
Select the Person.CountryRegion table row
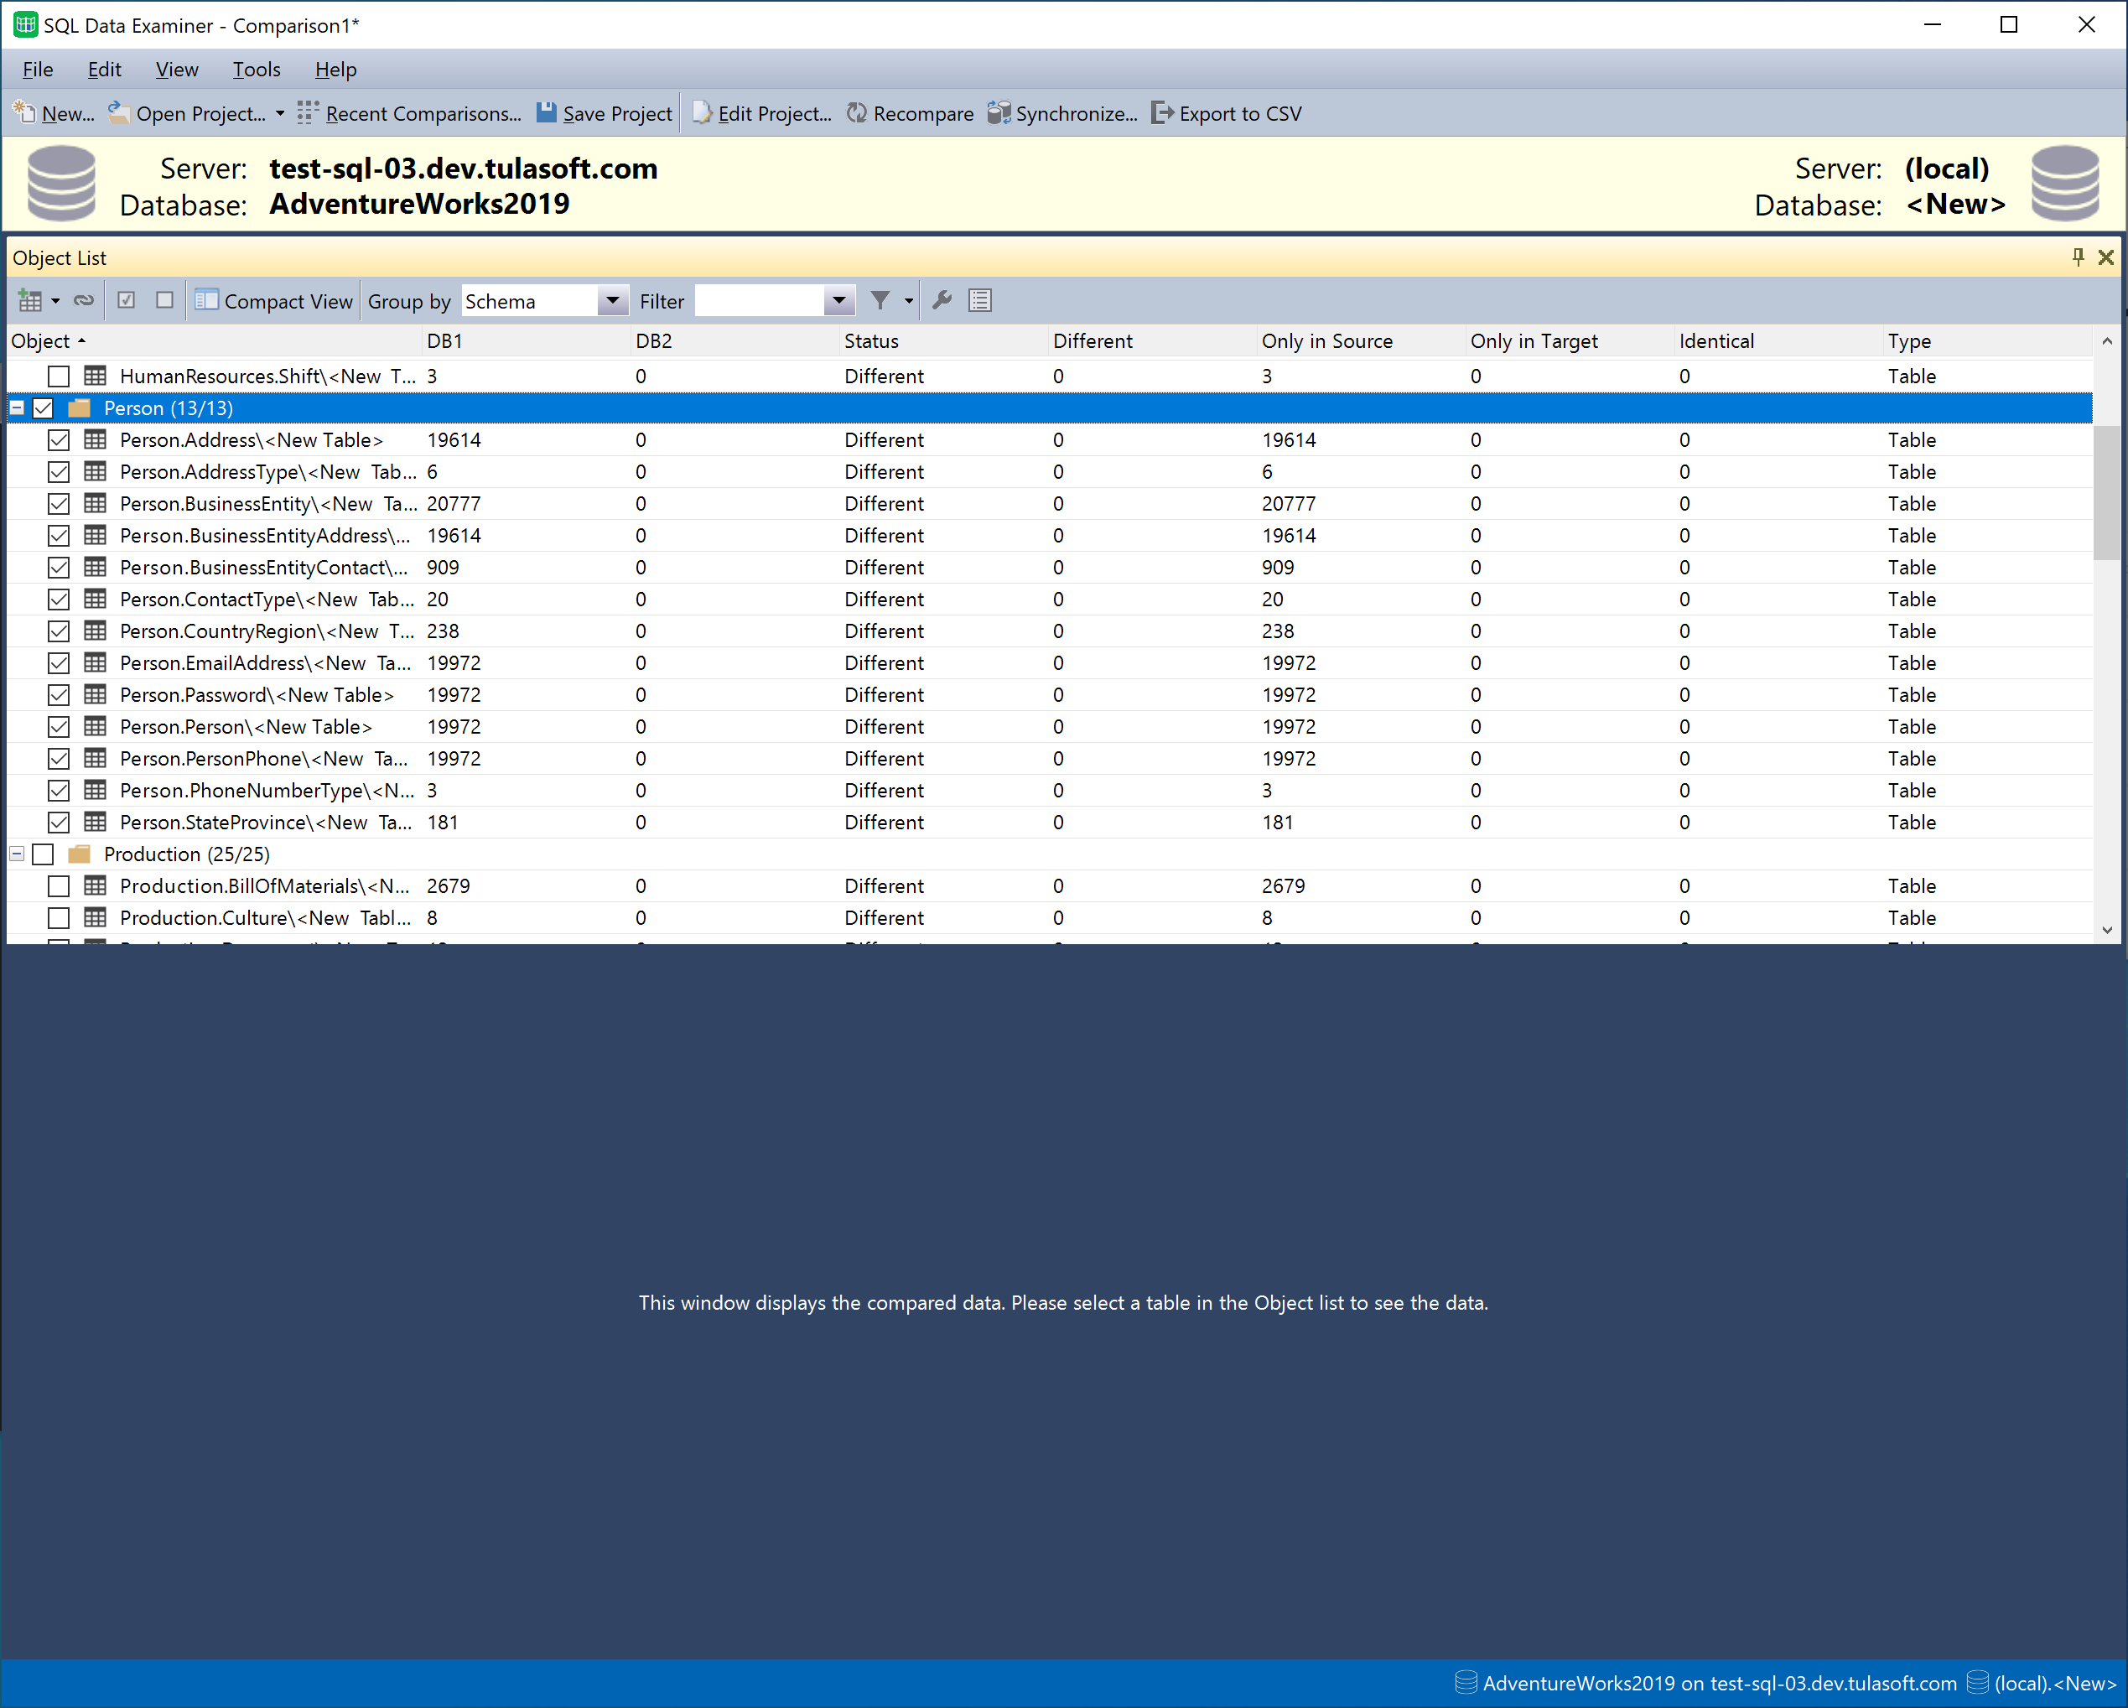click(x=1049, y=631)
